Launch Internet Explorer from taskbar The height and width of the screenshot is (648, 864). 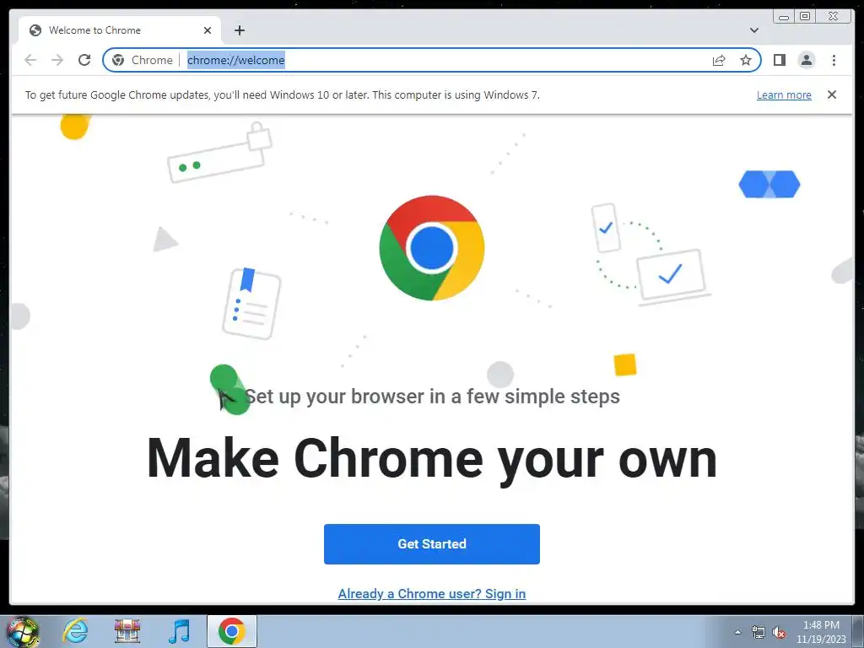click(75, 631)
